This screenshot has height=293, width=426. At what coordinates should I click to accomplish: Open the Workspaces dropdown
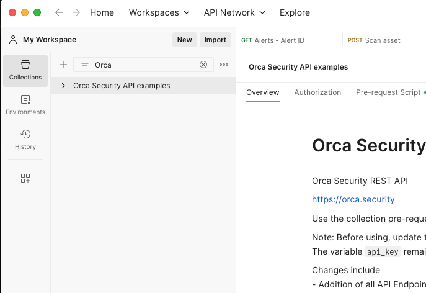pyautogui.click(x=159, y=12)
